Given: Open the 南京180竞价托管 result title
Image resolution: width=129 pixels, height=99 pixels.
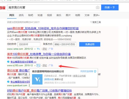Looking at the screenshot, I should pos(39,54).
